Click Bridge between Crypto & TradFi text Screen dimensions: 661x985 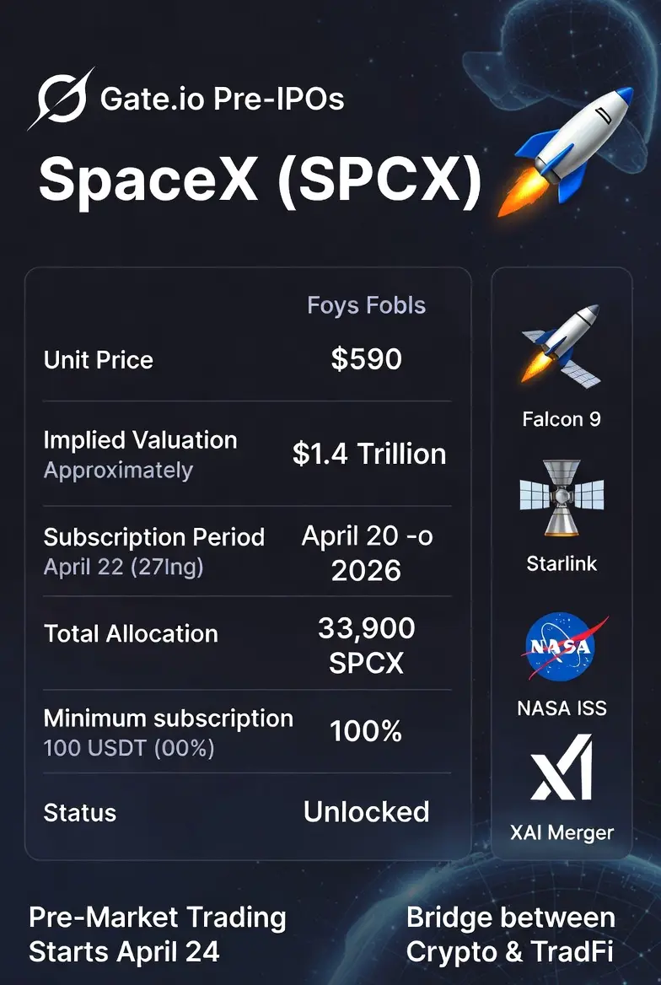(510, 934)
